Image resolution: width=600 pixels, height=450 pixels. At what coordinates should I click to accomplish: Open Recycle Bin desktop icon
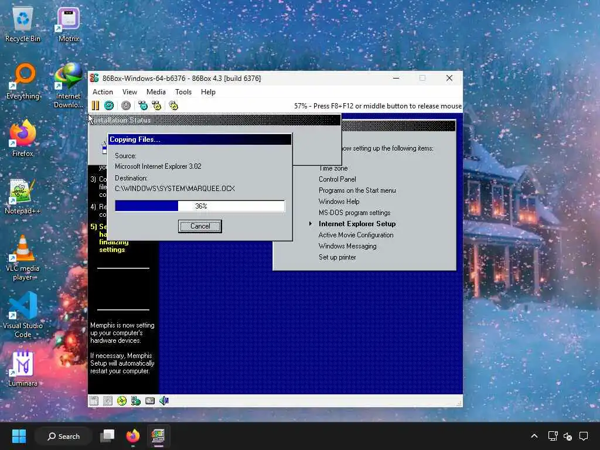(x=23, y=25)
